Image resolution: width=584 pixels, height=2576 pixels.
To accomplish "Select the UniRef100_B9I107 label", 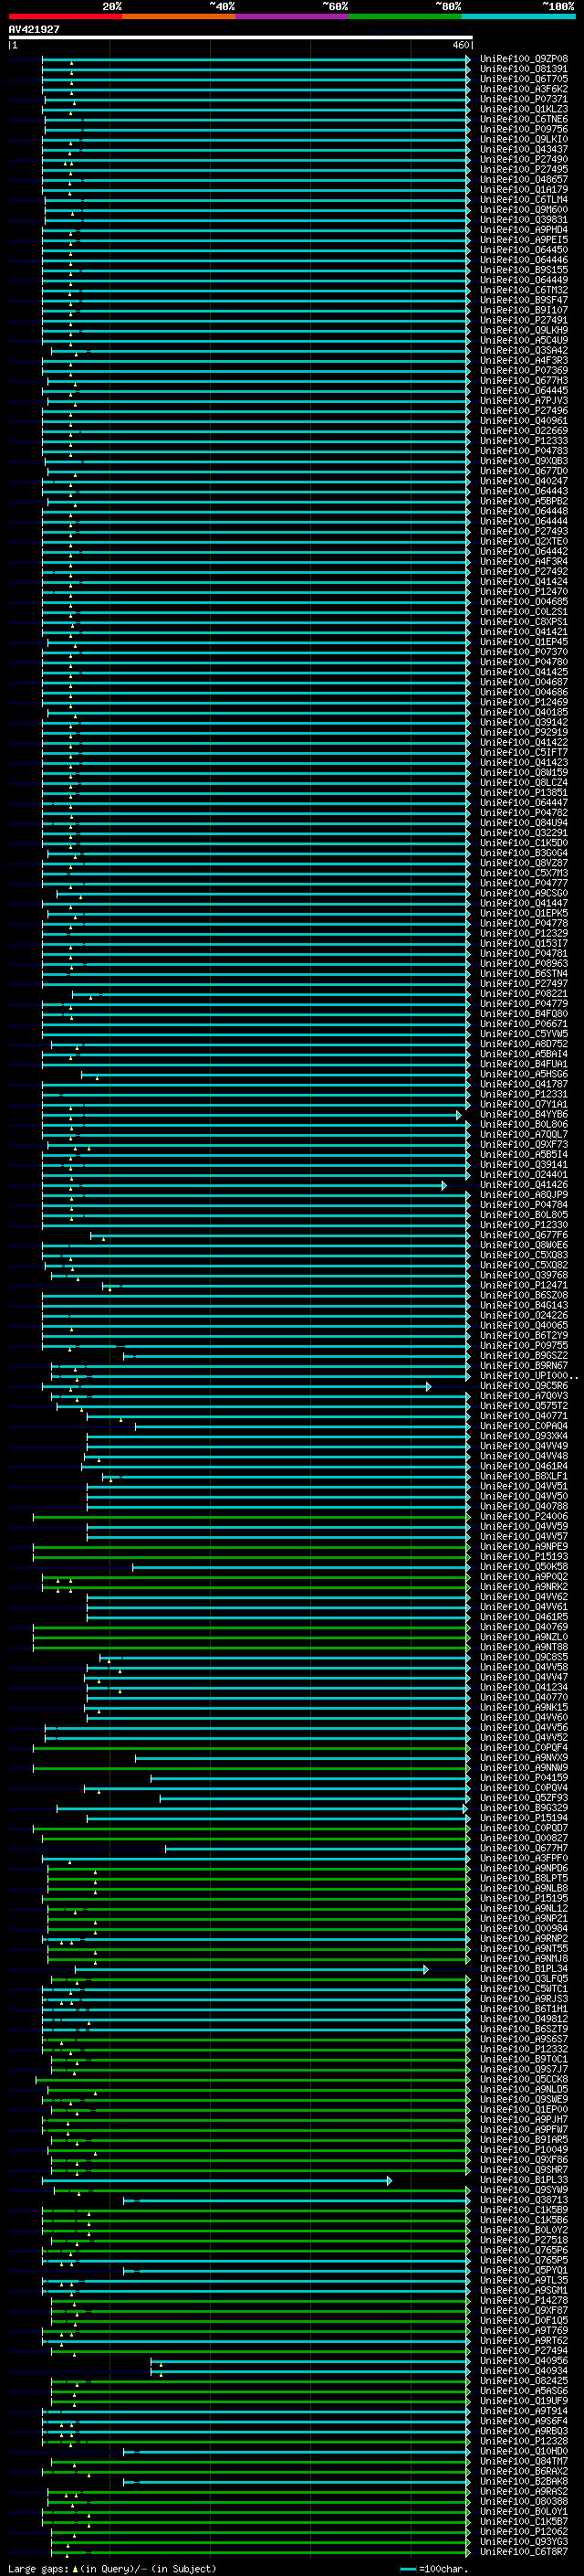I will click(524, 310).
